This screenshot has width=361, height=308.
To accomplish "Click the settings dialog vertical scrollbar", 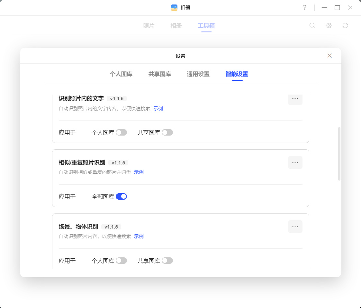I will tap(339, 154).
